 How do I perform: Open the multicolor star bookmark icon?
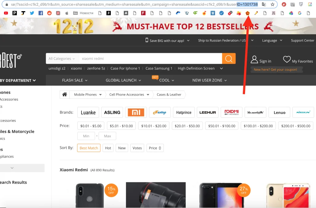(x=291, y=13)
